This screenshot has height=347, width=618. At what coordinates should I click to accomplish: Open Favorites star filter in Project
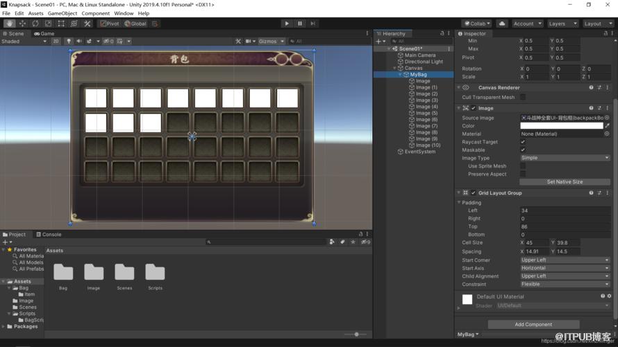click(x=353, y=242)
